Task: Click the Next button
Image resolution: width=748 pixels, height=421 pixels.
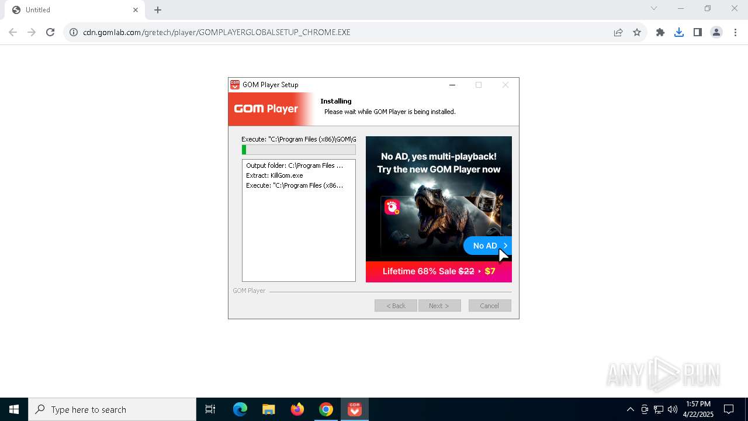Action: [x=439, y=306]
